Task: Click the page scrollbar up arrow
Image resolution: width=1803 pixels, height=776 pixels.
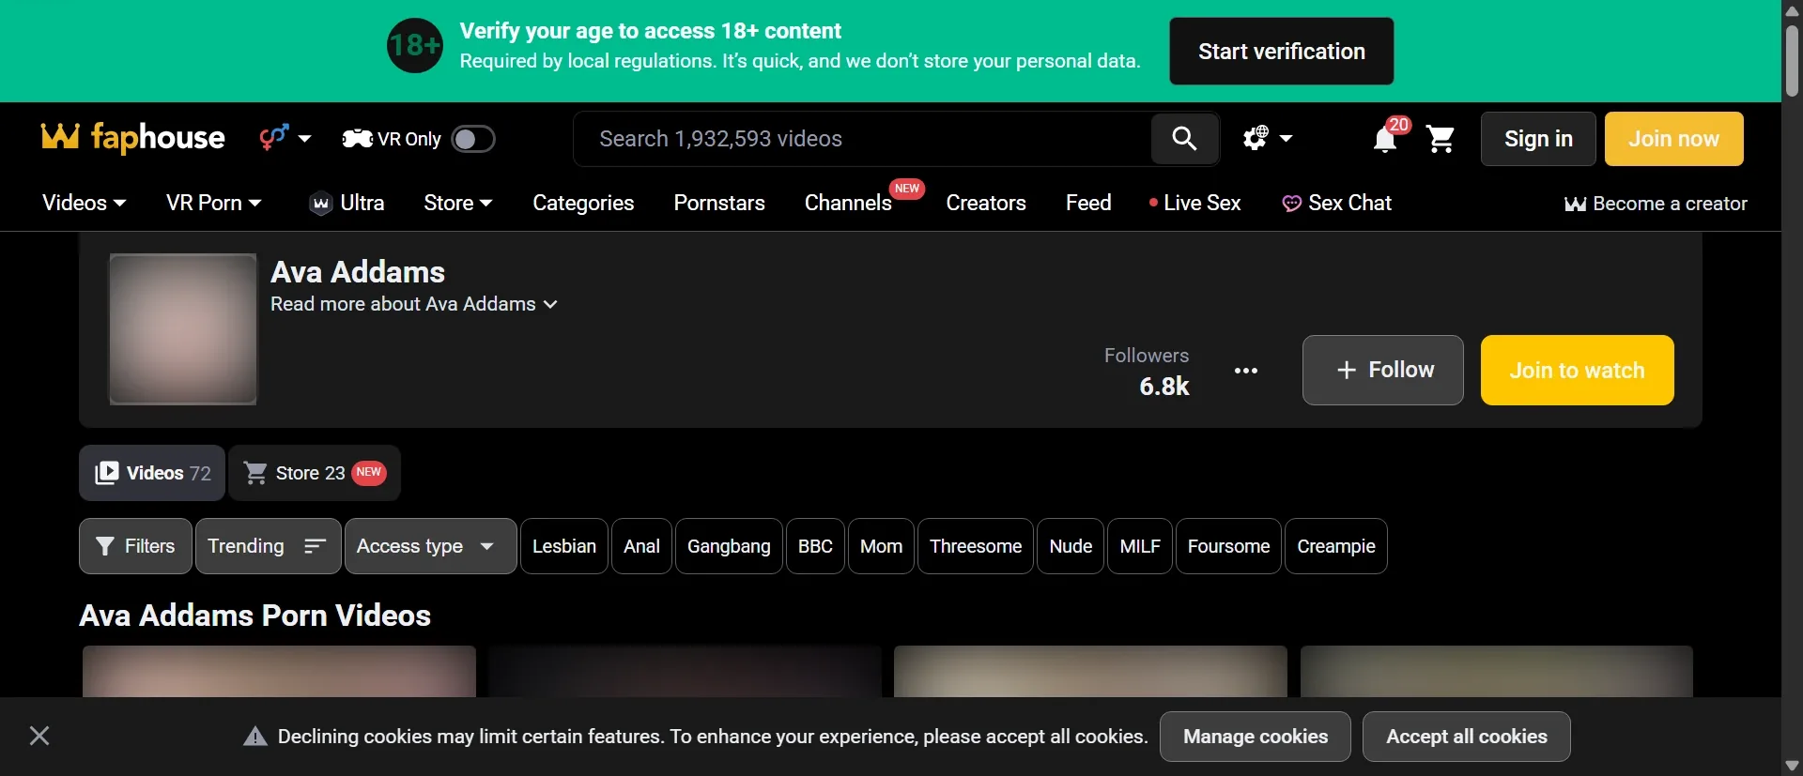Action: click(1792, 10)
